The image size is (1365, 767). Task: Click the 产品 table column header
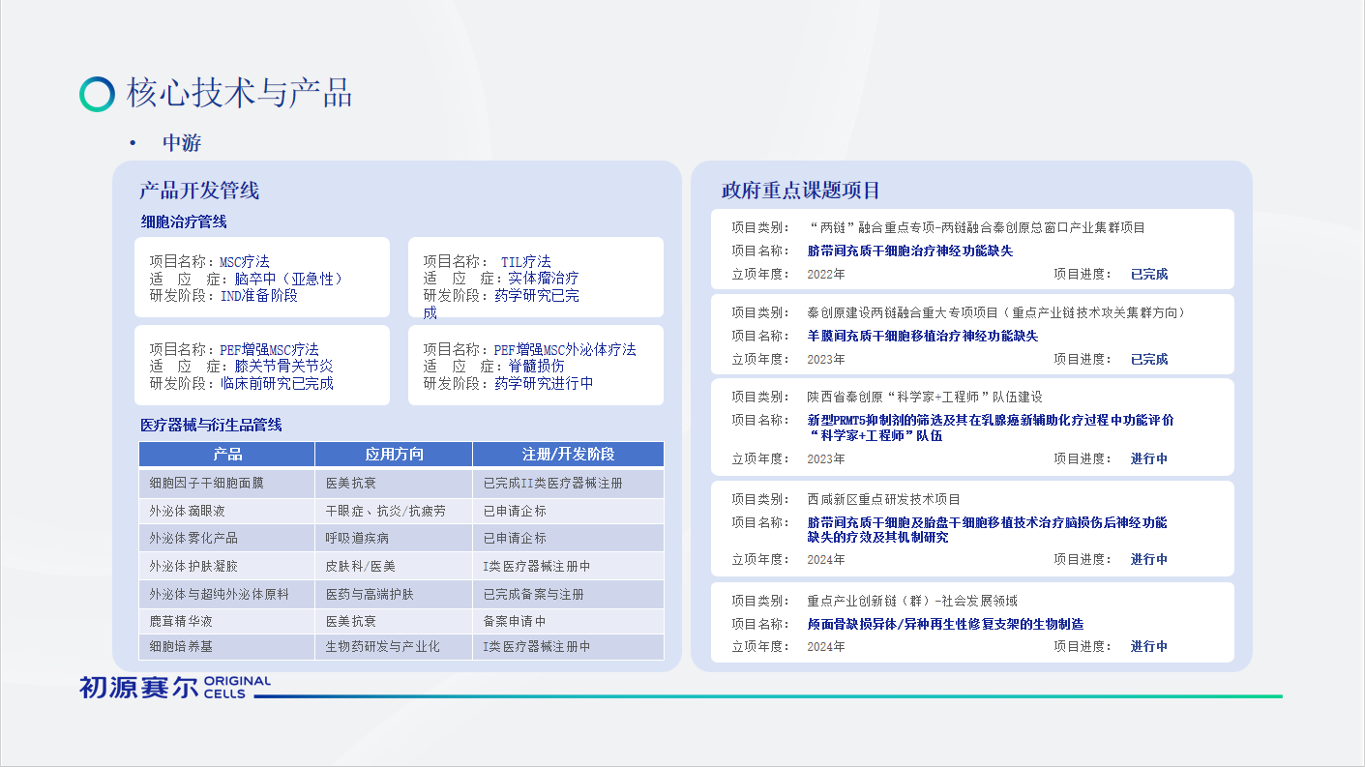tap(227, 455)
